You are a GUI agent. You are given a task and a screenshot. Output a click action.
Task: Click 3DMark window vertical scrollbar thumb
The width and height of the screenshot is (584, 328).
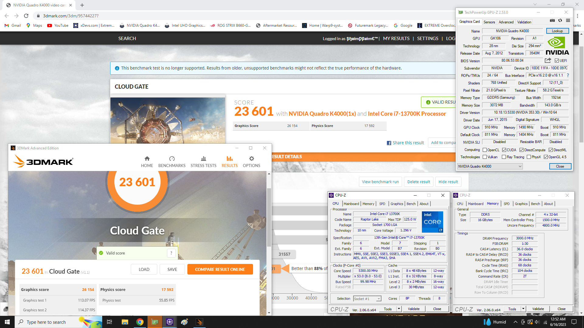click(269, 217)
